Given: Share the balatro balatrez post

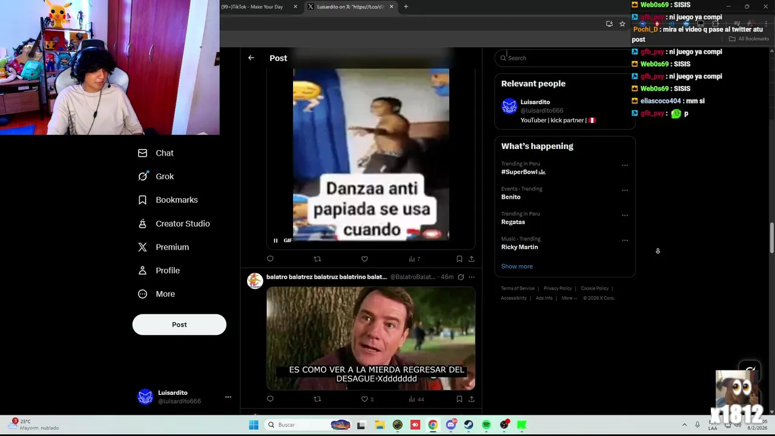Looking at the screenshot, I should 472,399.
